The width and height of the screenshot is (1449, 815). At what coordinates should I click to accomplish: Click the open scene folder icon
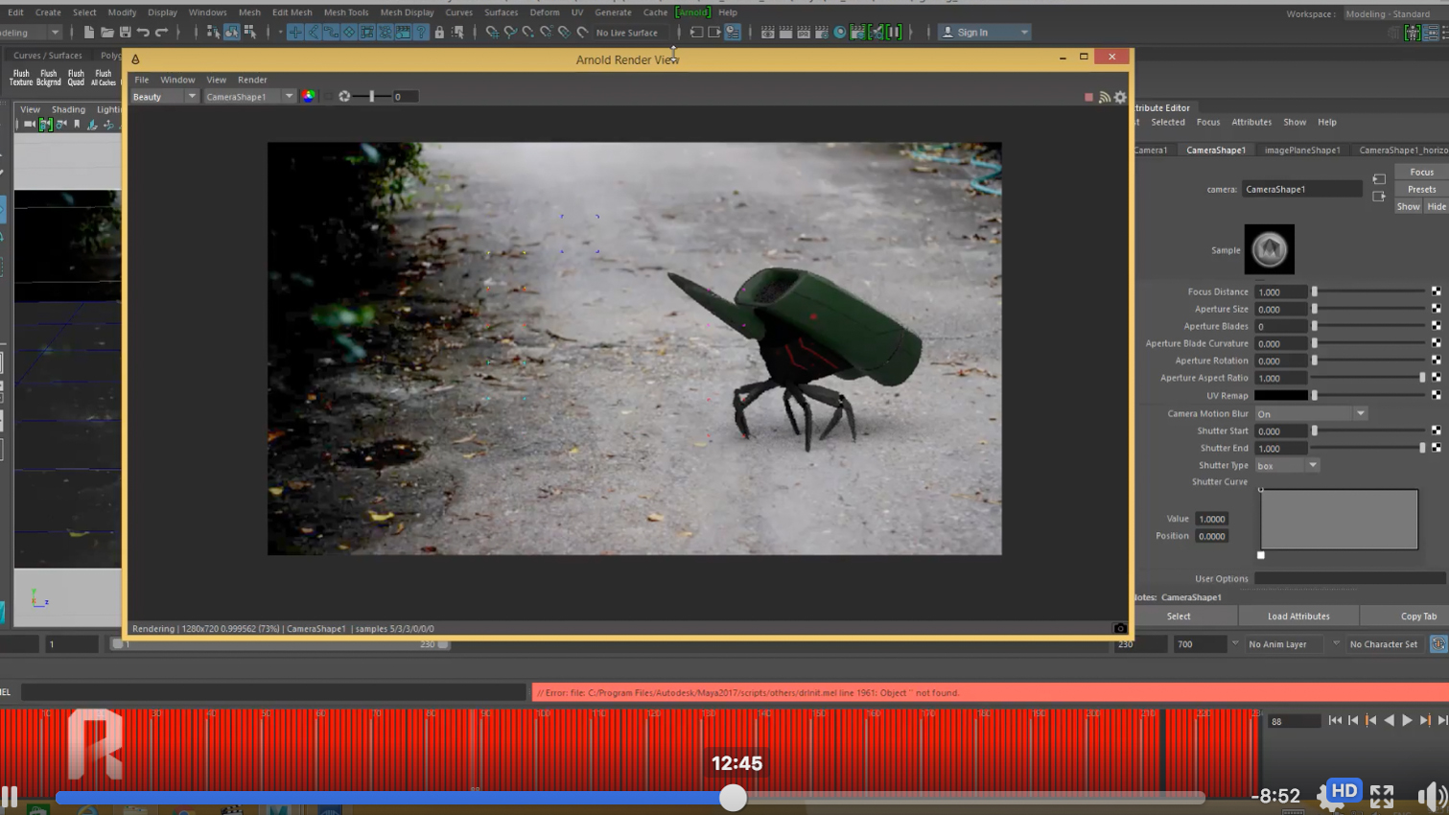(x=106, y=33)
